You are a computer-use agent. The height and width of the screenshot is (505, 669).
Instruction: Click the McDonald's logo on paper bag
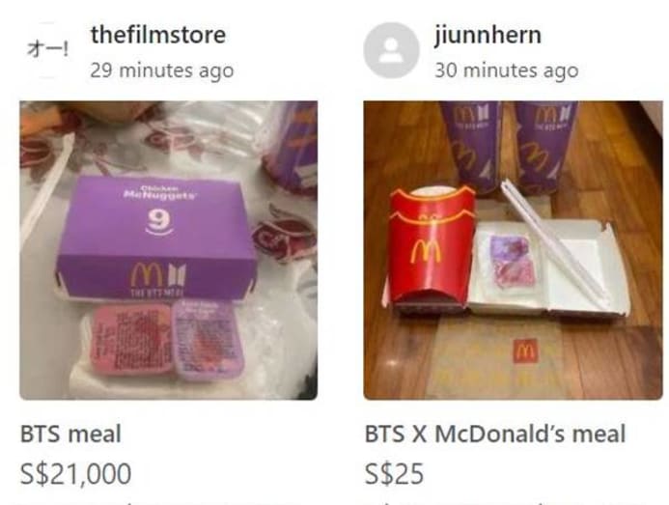(525, 351)
